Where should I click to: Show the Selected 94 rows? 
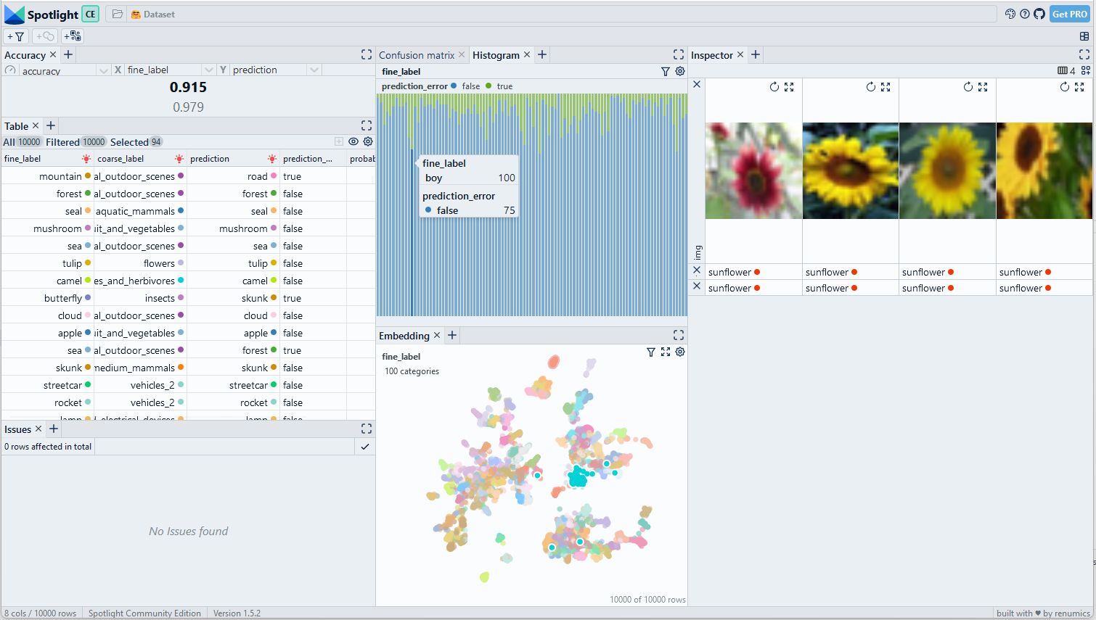click(136, 142)
